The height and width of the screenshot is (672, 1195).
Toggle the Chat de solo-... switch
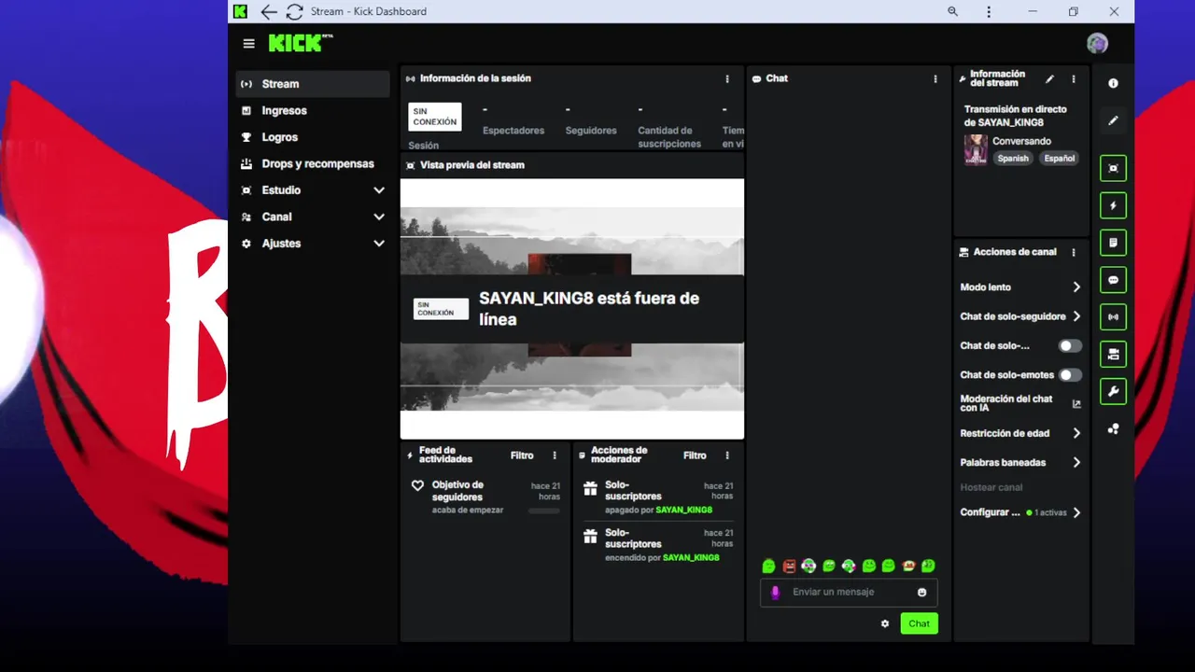click(1070, 345)
